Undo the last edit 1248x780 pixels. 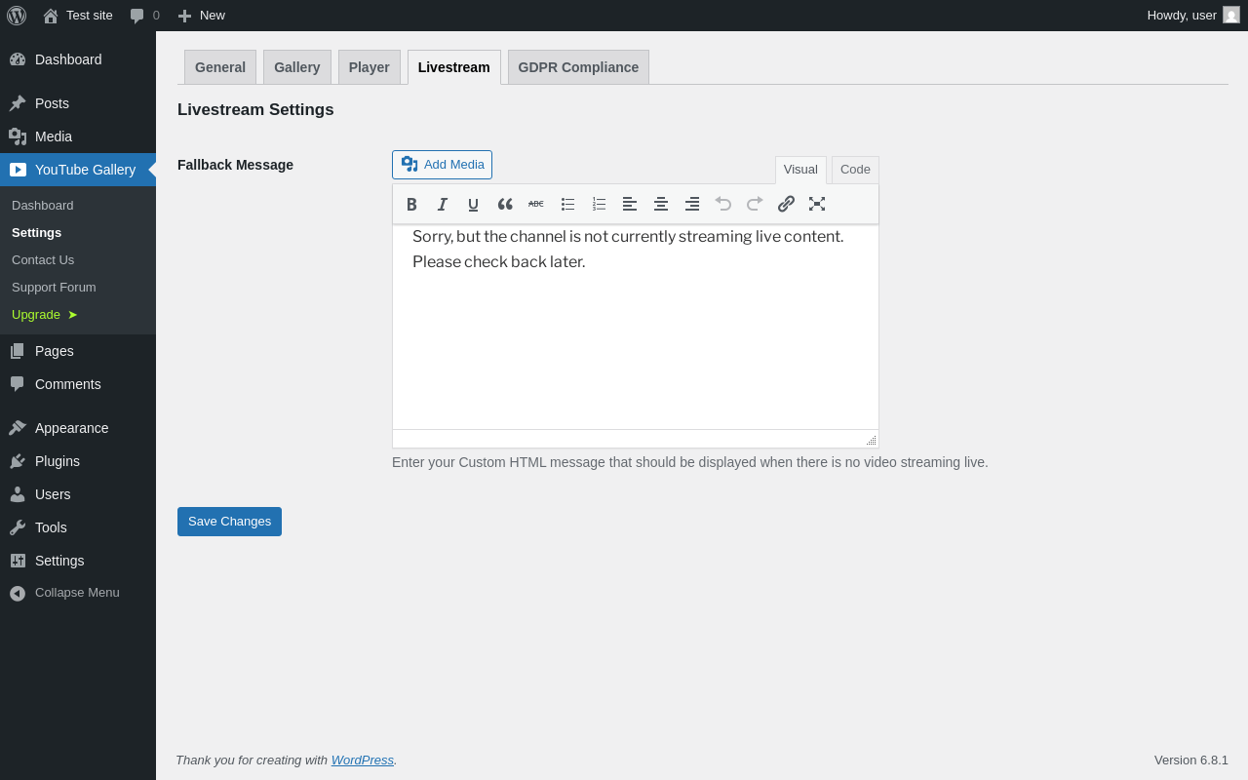click(x=723, y=204)
